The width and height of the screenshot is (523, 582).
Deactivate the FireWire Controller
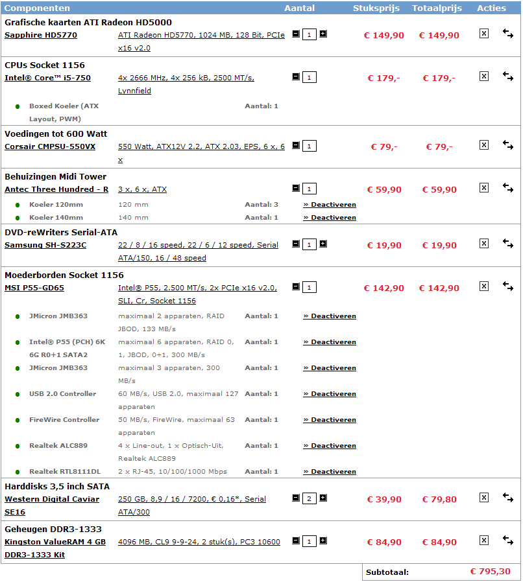[x=330, y=420]
